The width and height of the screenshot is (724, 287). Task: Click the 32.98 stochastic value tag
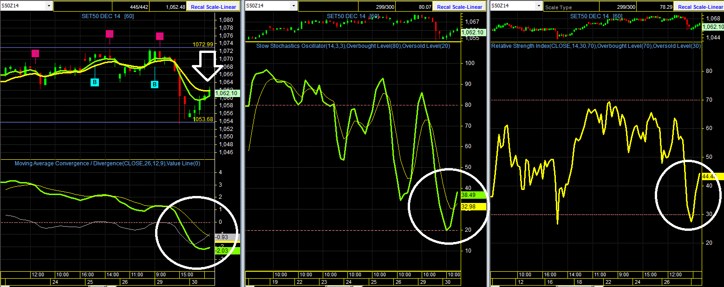click(473, 207)
